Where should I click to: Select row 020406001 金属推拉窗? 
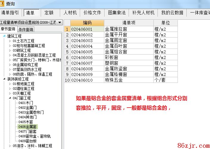coord(116,29)
